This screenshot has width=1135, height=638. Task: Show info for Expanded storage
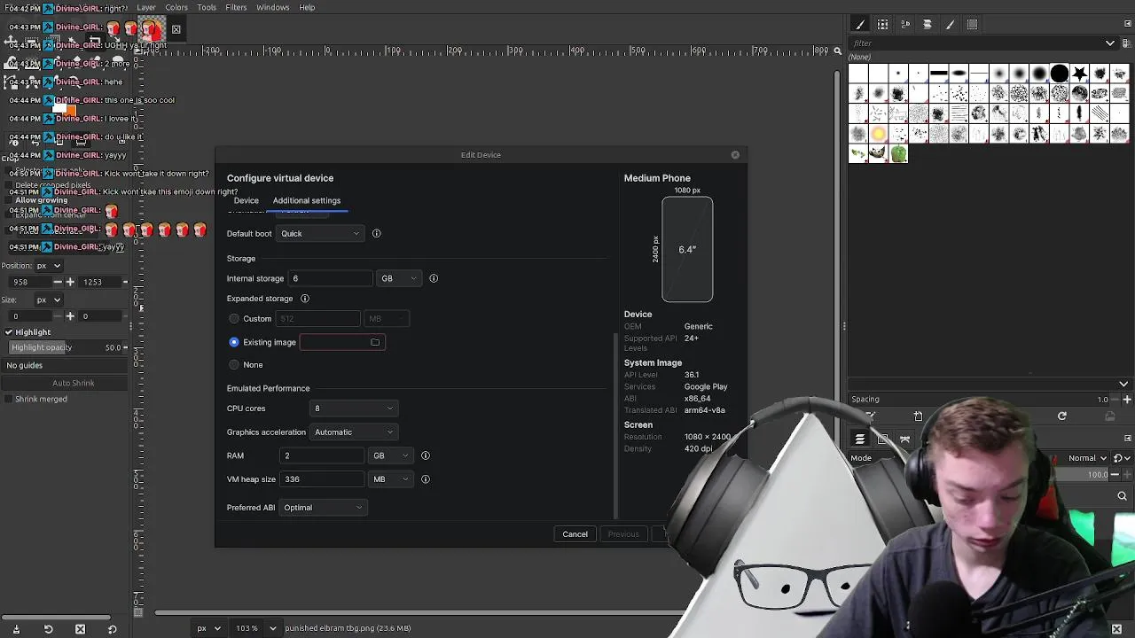[x=304, y=299]
